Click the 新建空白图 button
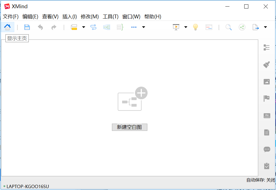 coord(130,127)
